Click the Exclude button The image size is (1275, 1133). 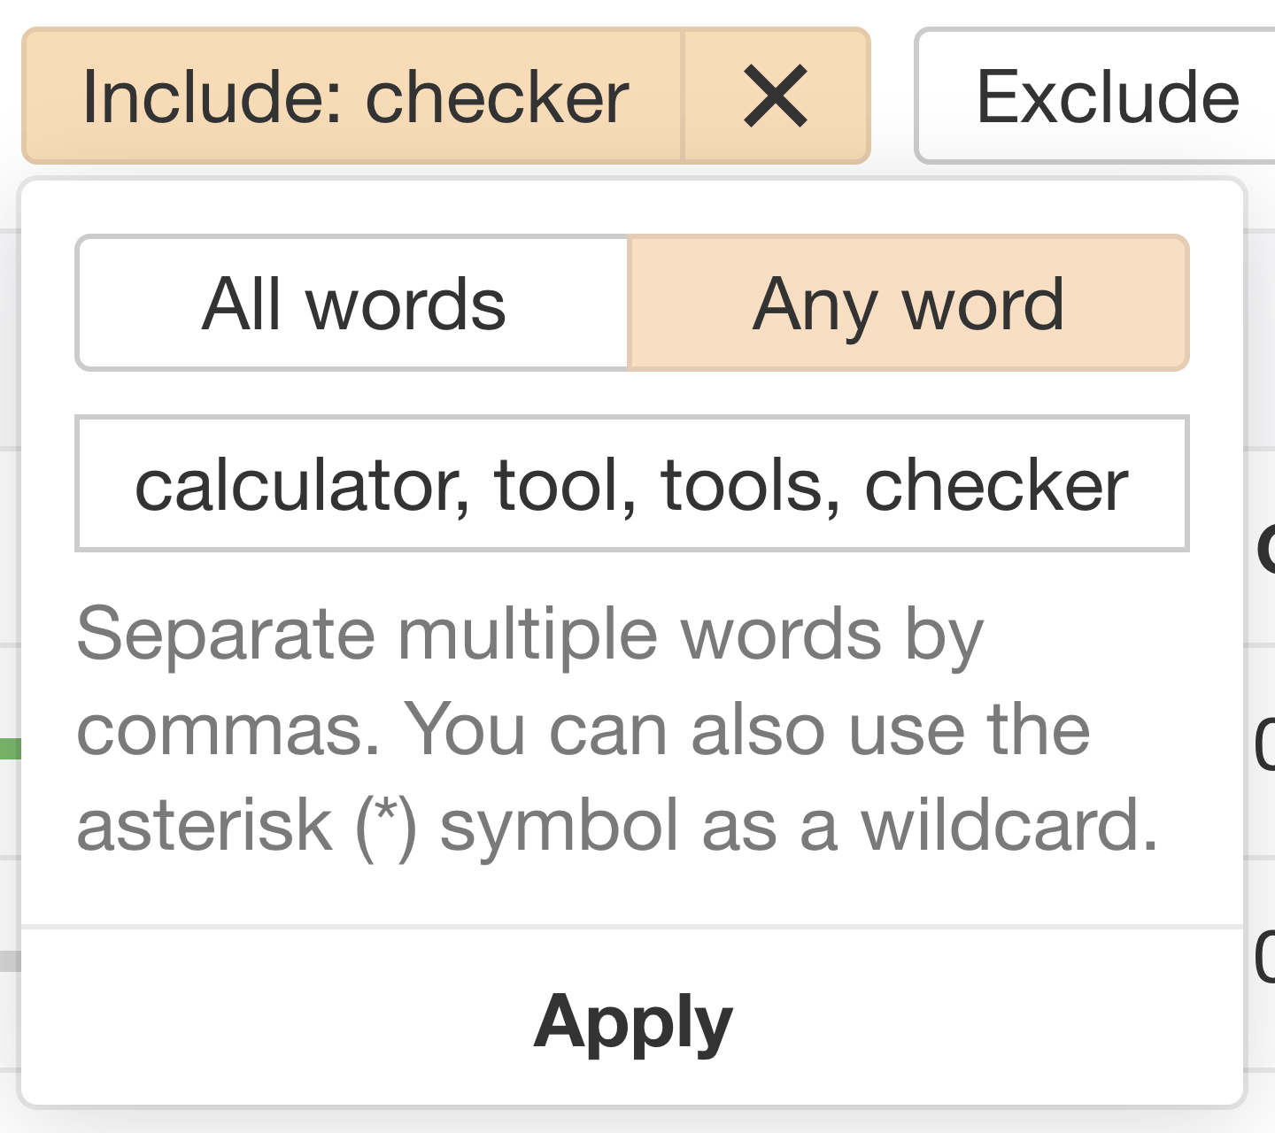pos(1107,96)
